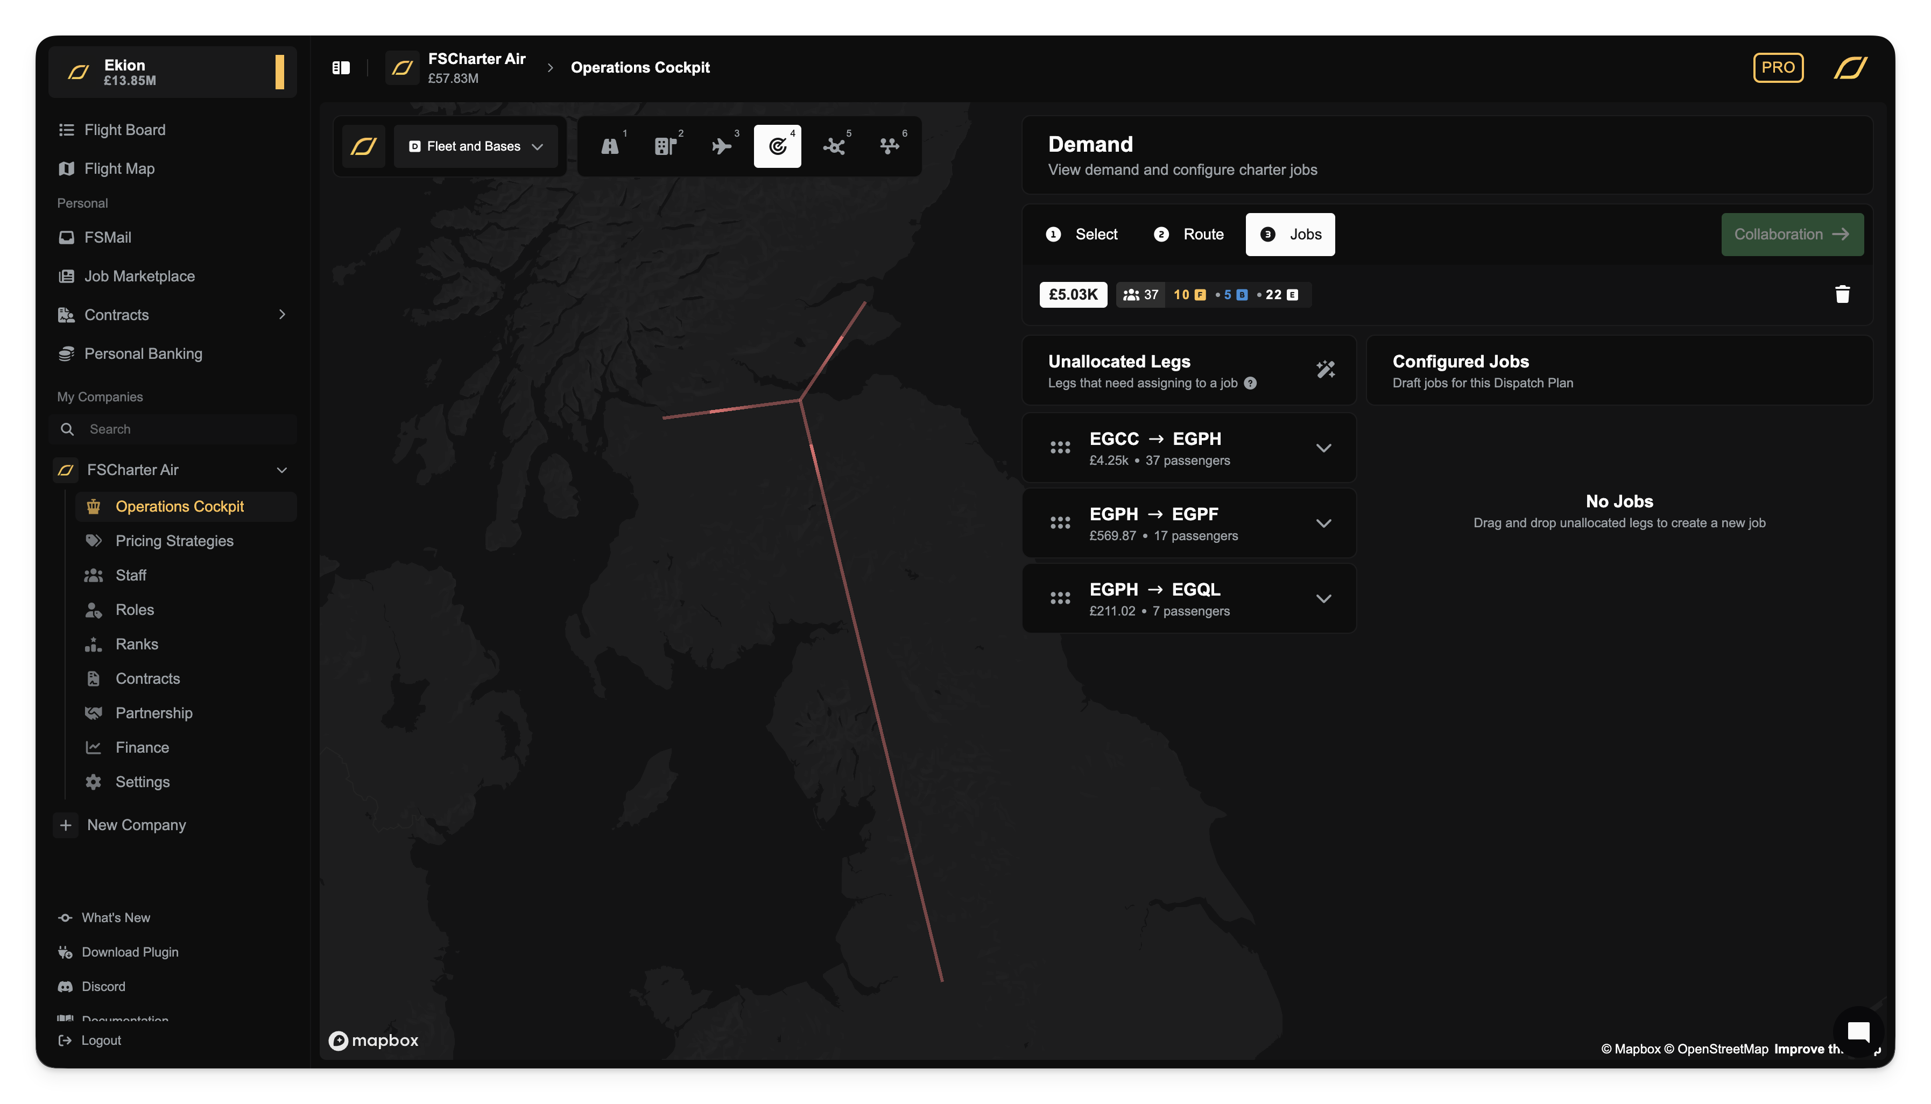Viewport: 1931px width, 1104px height.
Task: Click the hierarchy icon numbered 6
Action: (889, 146)
